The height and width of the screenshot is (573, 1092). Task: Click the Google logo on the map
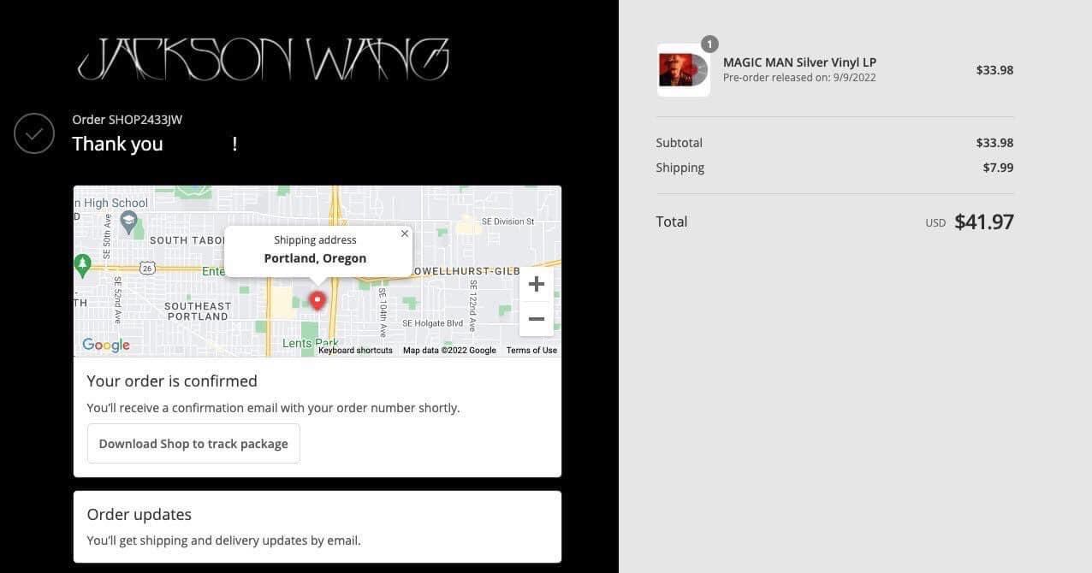[x=106, y=345]
